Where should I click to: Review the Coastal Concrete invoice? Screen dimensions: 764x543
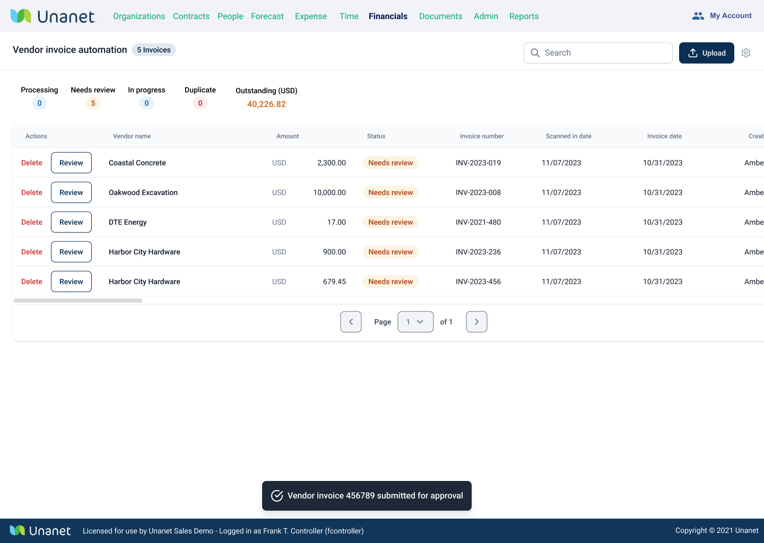(71, 163)
